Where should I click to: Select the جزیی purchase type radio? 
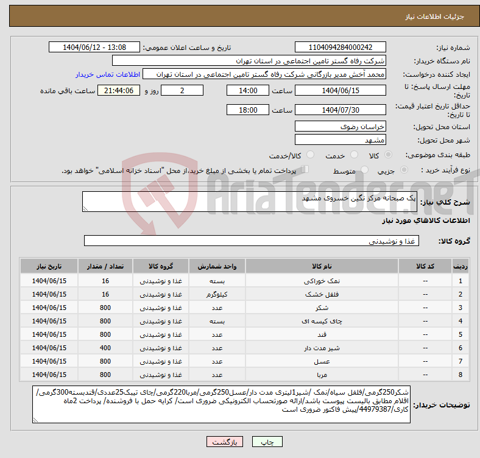click(404, 169)
